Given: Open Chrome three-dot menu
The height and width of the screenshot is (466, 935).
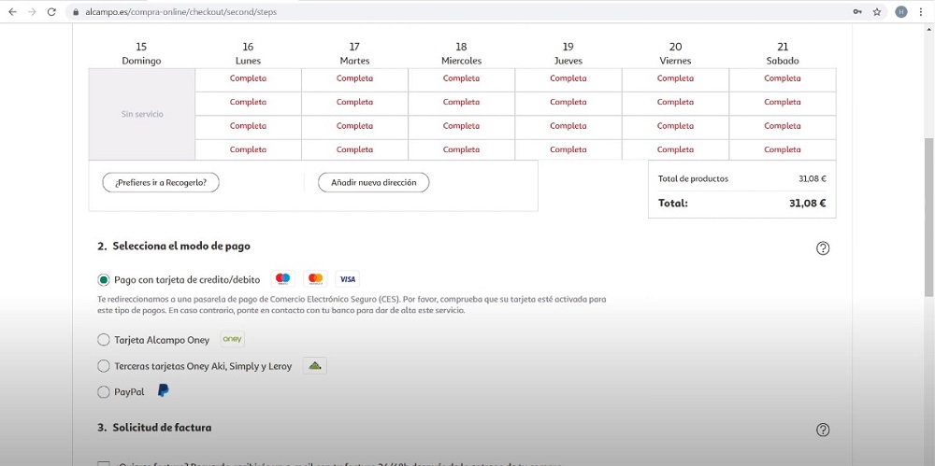Looking at the screenshot, I should [x=923, y=12].
